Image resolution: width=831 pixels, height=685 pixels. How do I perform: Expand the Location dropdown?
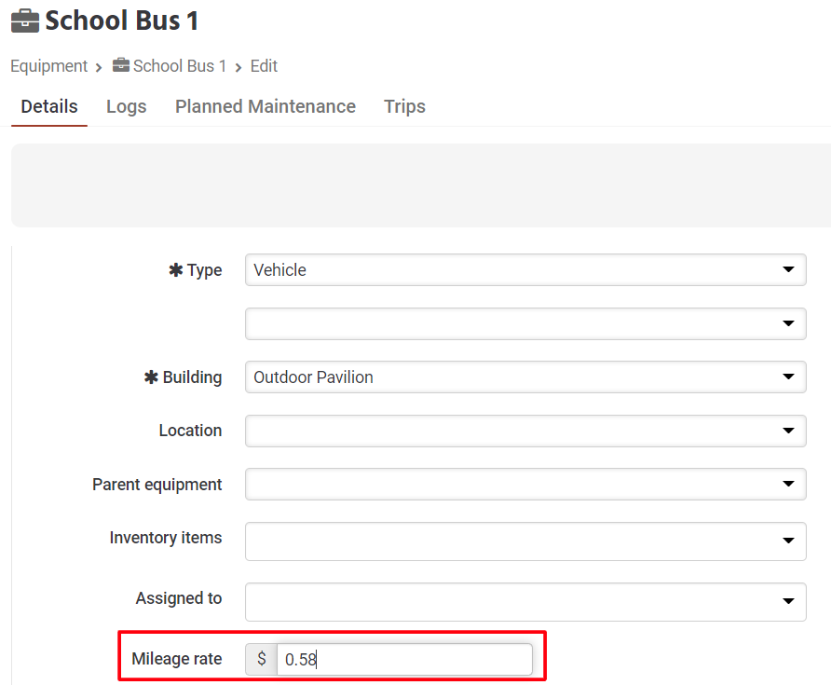[x=525, y=431]
